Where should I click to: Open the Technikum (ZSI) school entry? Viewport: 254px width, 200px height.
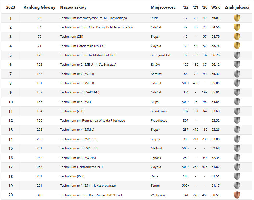72,37
